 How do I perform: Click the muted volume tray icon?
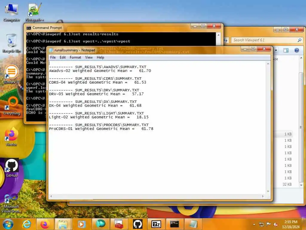coord(276,225)
